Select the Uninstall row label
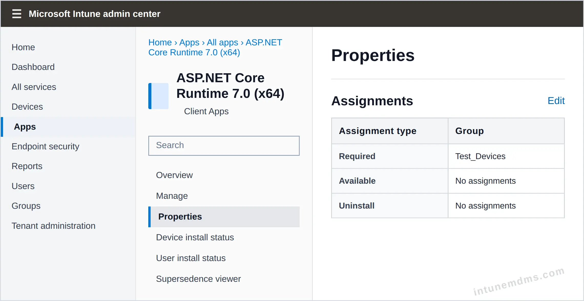 (x=357, y=206)
